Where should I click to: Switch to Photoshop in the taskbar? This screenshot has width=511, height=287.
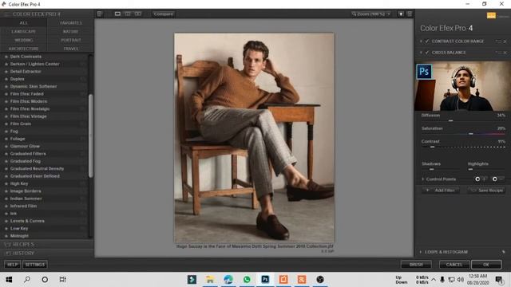265,280
